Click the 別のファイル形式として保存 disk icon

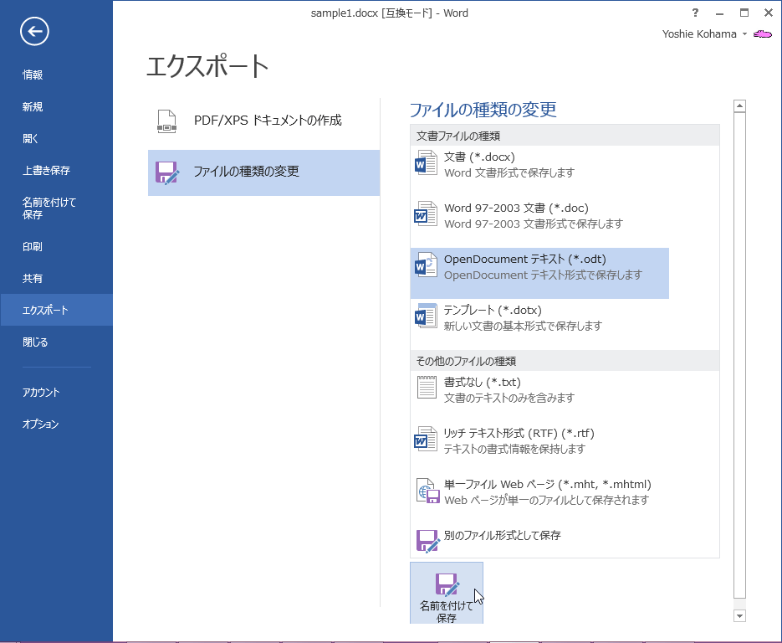point(428,541)
